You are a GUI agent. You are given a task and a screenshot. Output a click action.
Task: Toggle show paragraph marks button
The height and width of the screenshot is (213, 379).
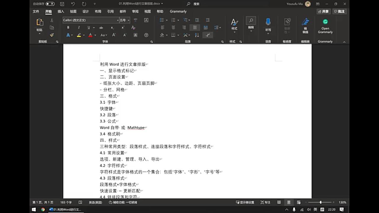click(208, 35)
